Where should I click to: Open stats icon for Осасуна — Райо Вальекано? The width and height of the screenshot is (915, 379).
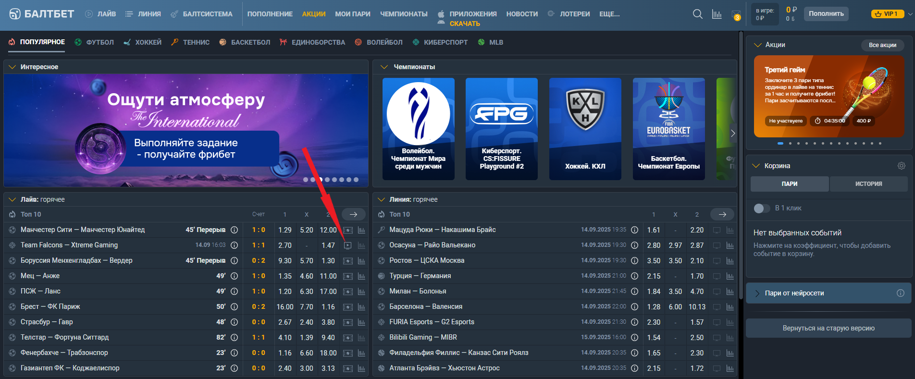click(730, 245)
